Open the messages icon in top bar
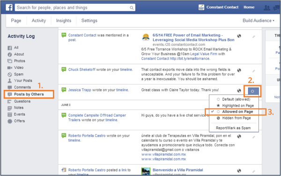 [x=277, y=7]
